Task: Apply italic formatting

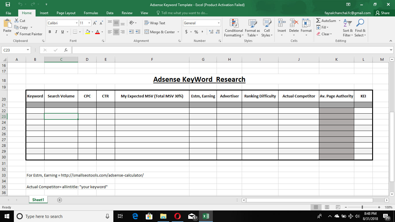Action: [56, 32]
